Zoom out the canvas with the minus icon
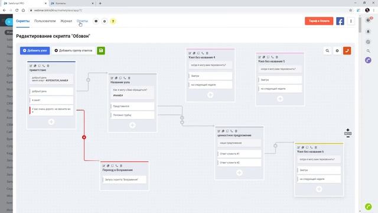378x213 pixels. click(x=348, y=137)
